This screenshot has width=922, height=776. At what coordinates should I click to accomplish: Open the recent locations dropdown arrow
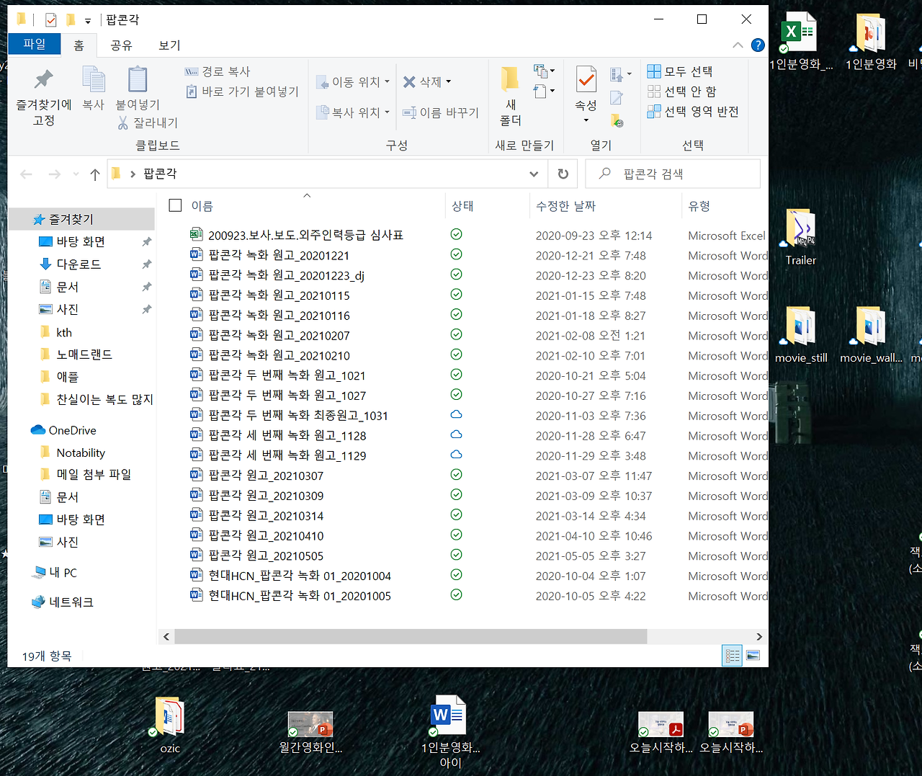tap(76, 174)
